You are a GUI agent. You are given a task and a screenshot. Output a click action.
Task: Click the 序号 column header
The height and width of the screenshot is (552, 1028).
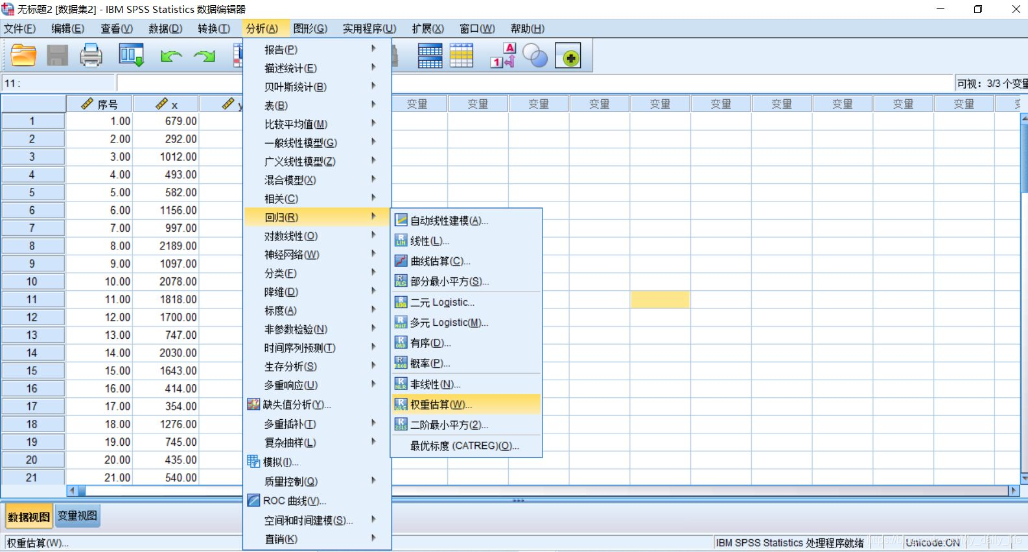(x=100, y=104)
